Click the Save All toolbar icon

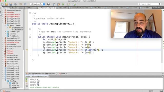point(15,4)
